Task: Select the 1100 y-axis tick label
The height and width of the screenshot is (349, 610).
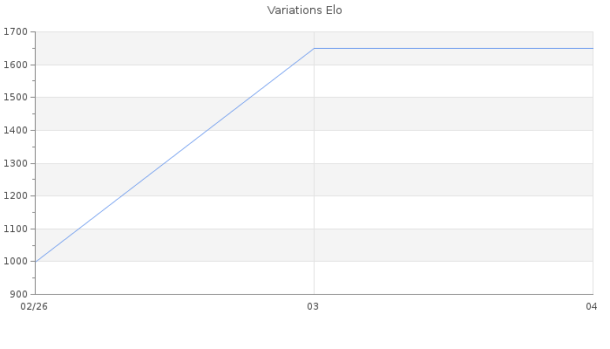Action: point(17,229)
